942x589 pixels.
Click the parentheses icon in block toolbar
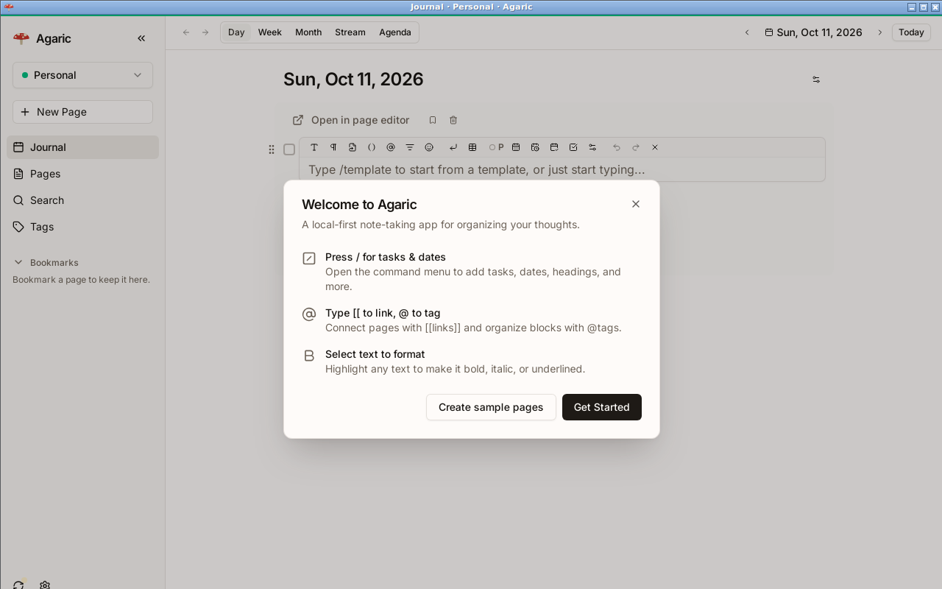(372, 147)
